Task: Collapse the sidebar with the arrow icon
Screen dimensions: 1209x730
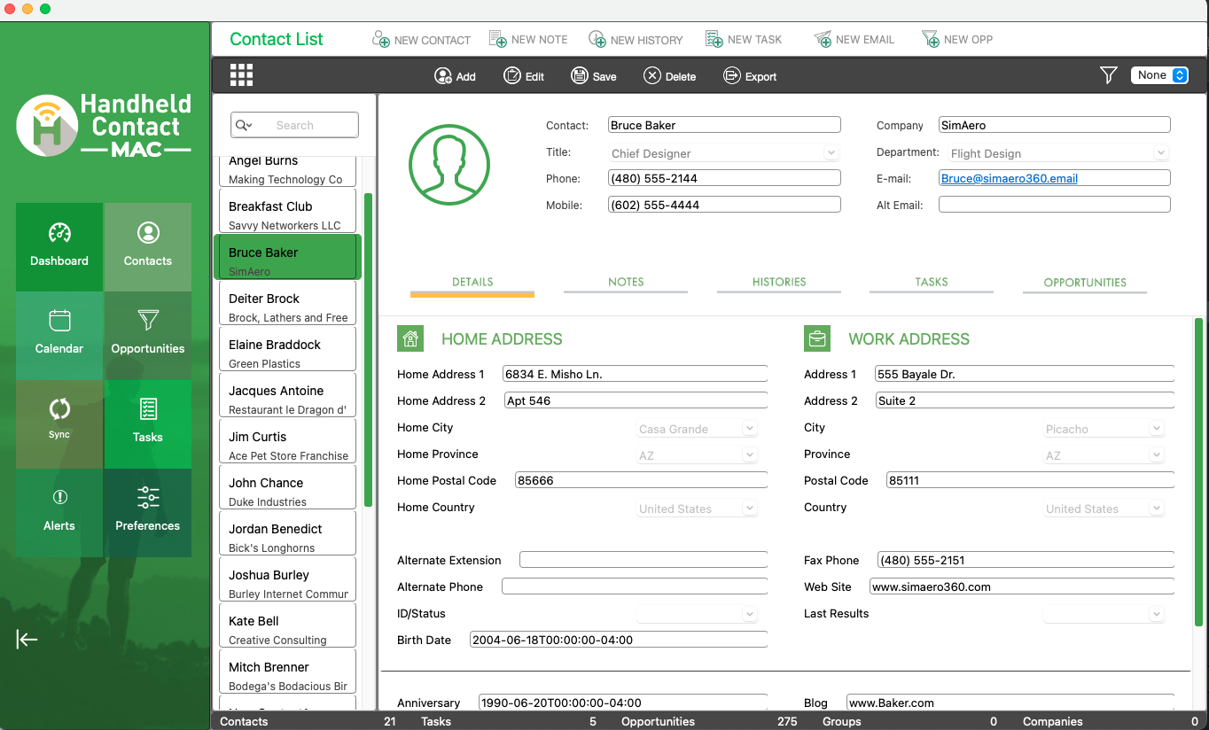Action: tap(27, 640)
